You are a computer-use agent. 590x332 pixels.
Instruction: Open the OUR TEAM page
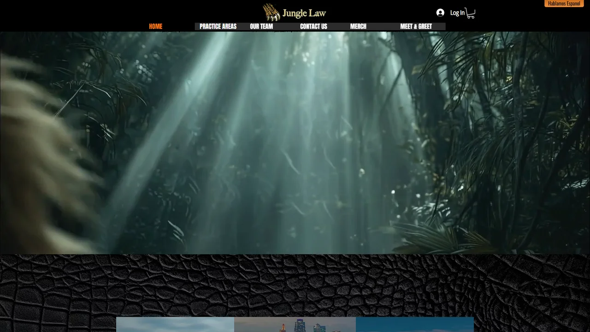(x=261, y=26)
